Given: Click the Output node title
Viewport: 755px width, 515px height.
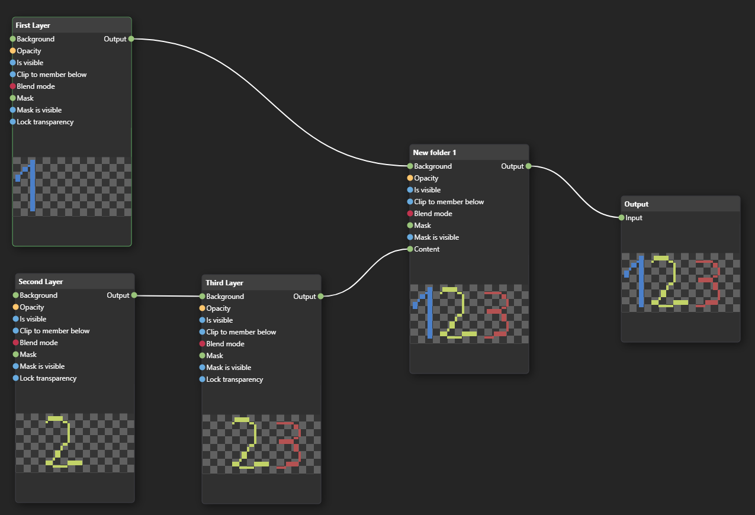Looking at the screenshot, I should pyautogui.click(x=680, y=204).
